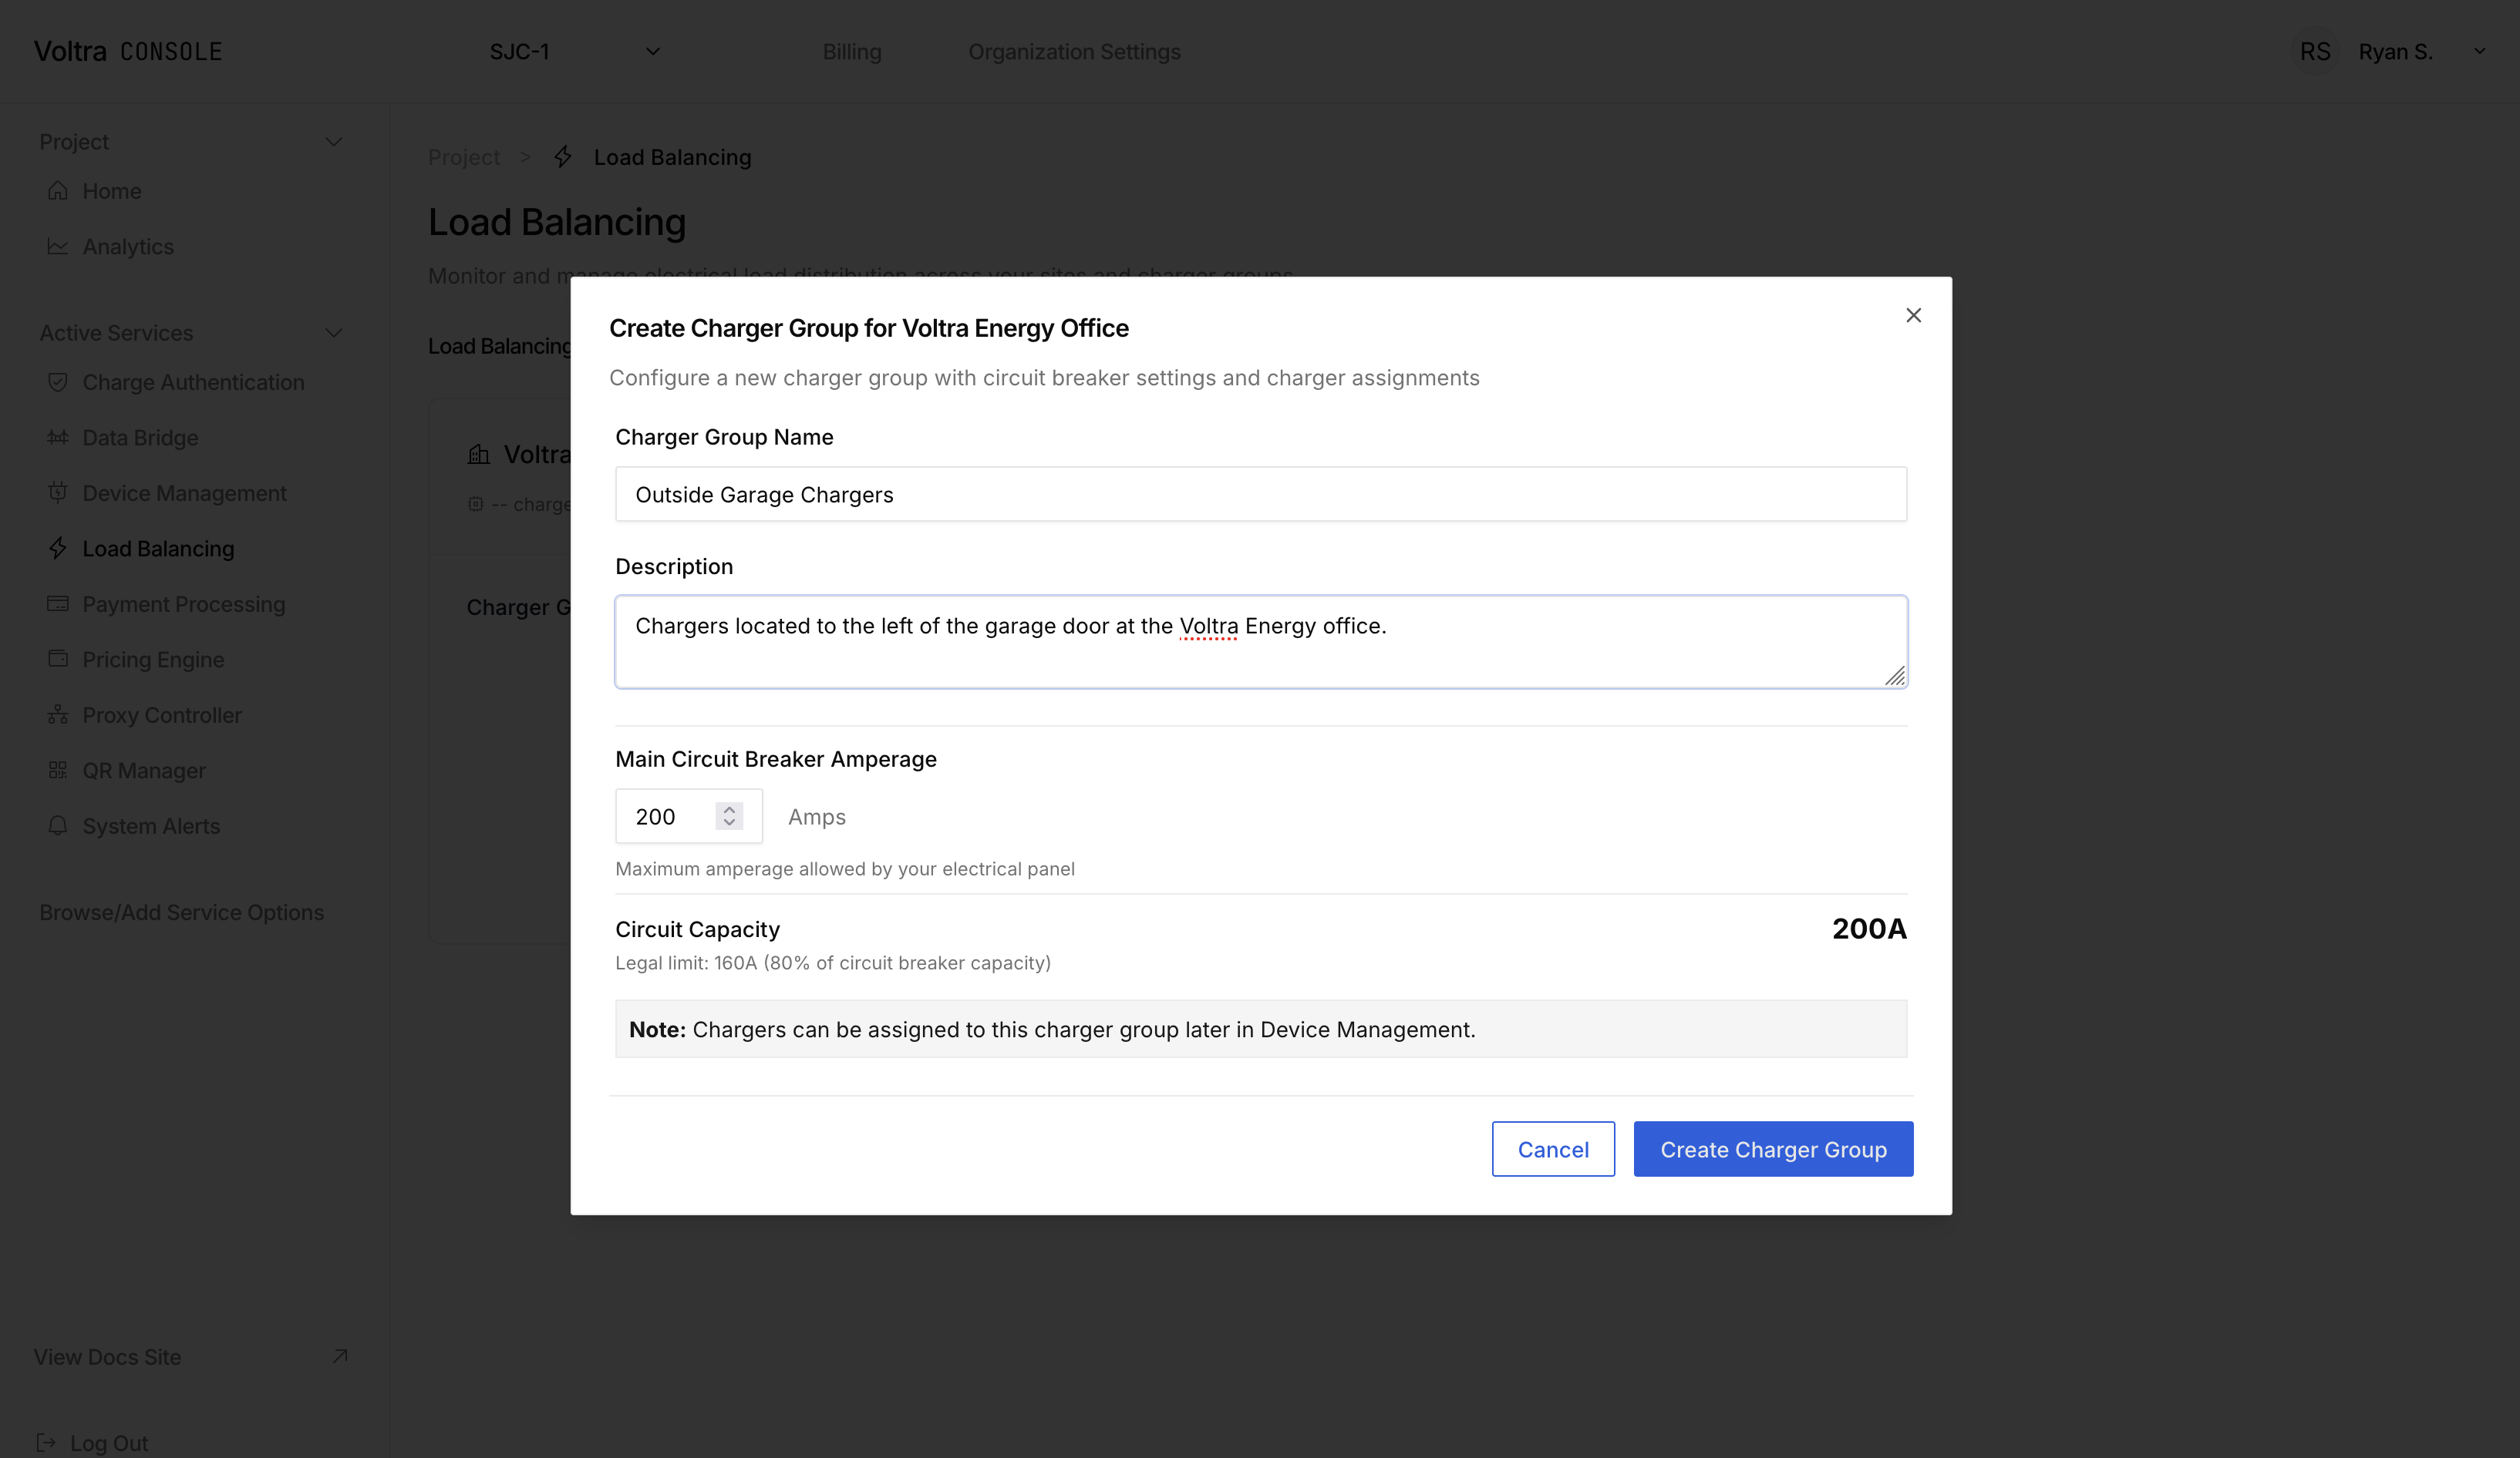This screenshot has width=2520, height=1458.
Task: Click the Device Management icon
Action: (x=58, y=492)
